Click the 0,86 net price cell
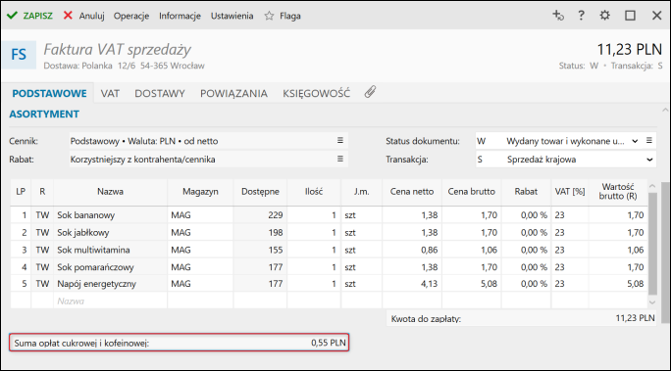This screenshot has width=671, height=371. 412,250
